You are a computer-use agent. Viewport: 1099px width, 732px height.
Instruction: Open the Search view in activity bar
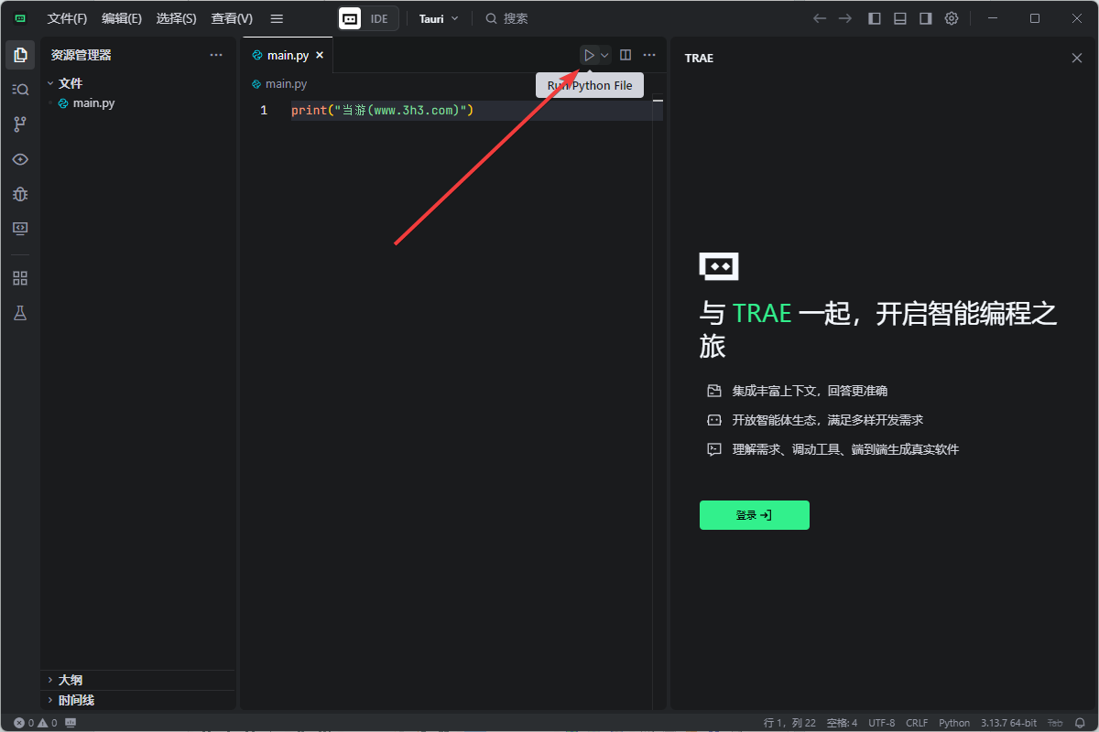20,90
